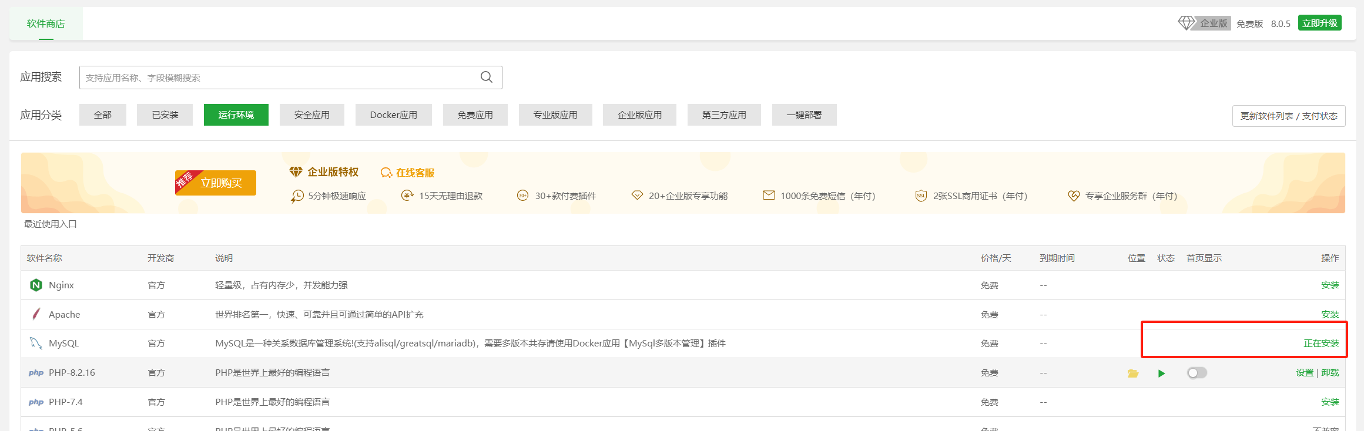
Task: Click the MySQL software name
Action: 63,343
